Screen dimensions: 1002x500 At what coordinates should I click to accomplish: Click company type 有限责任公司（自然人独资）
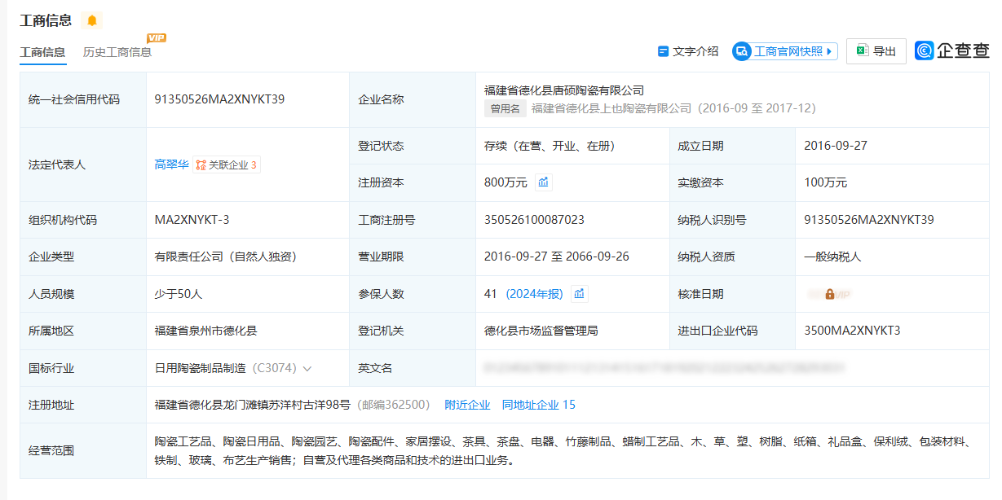(x=226, y=257)
